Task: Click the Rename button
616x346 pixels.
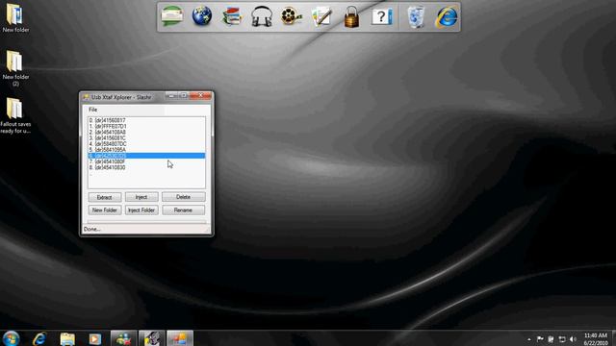Action: point(183,210)
